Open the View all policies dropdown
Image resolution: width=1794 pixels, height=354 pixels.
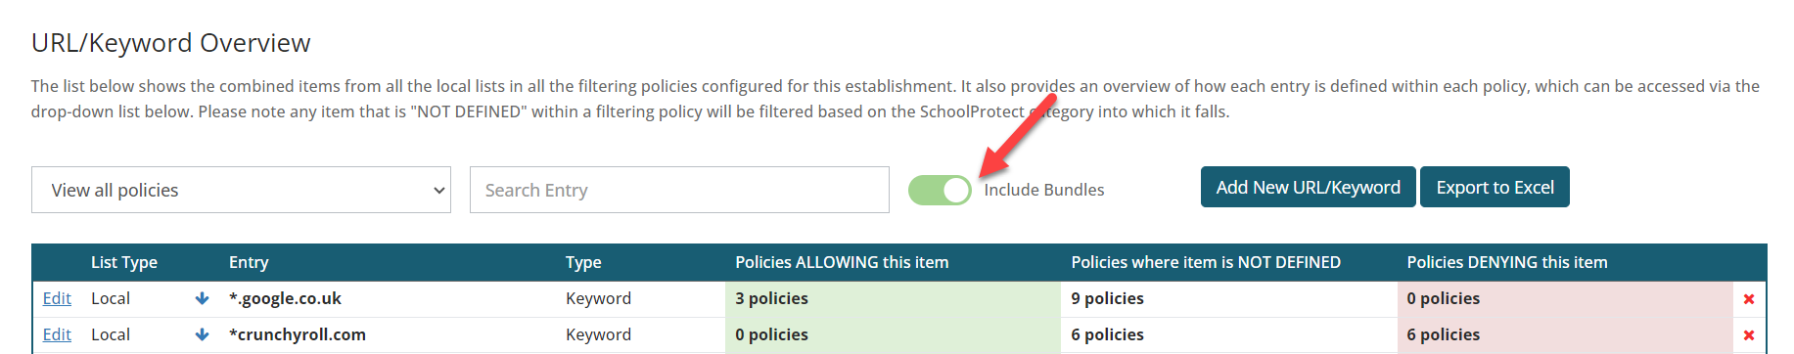(241, 190)
